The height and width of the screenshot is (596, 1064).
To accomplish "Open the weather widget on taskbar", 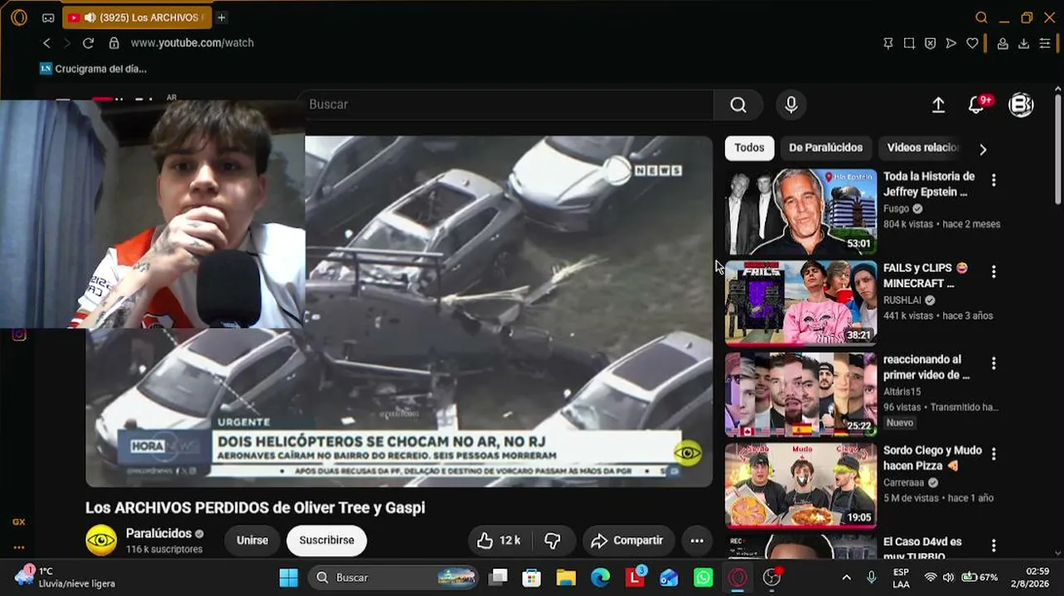I will tap(65, 577).
